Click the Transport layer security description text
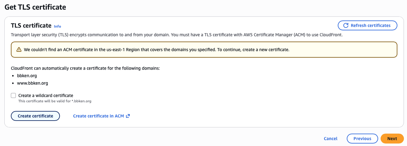The image size is (407, 146). point(176,35)
